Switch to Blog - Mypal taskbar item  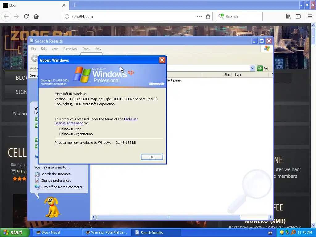click(57, 233)
